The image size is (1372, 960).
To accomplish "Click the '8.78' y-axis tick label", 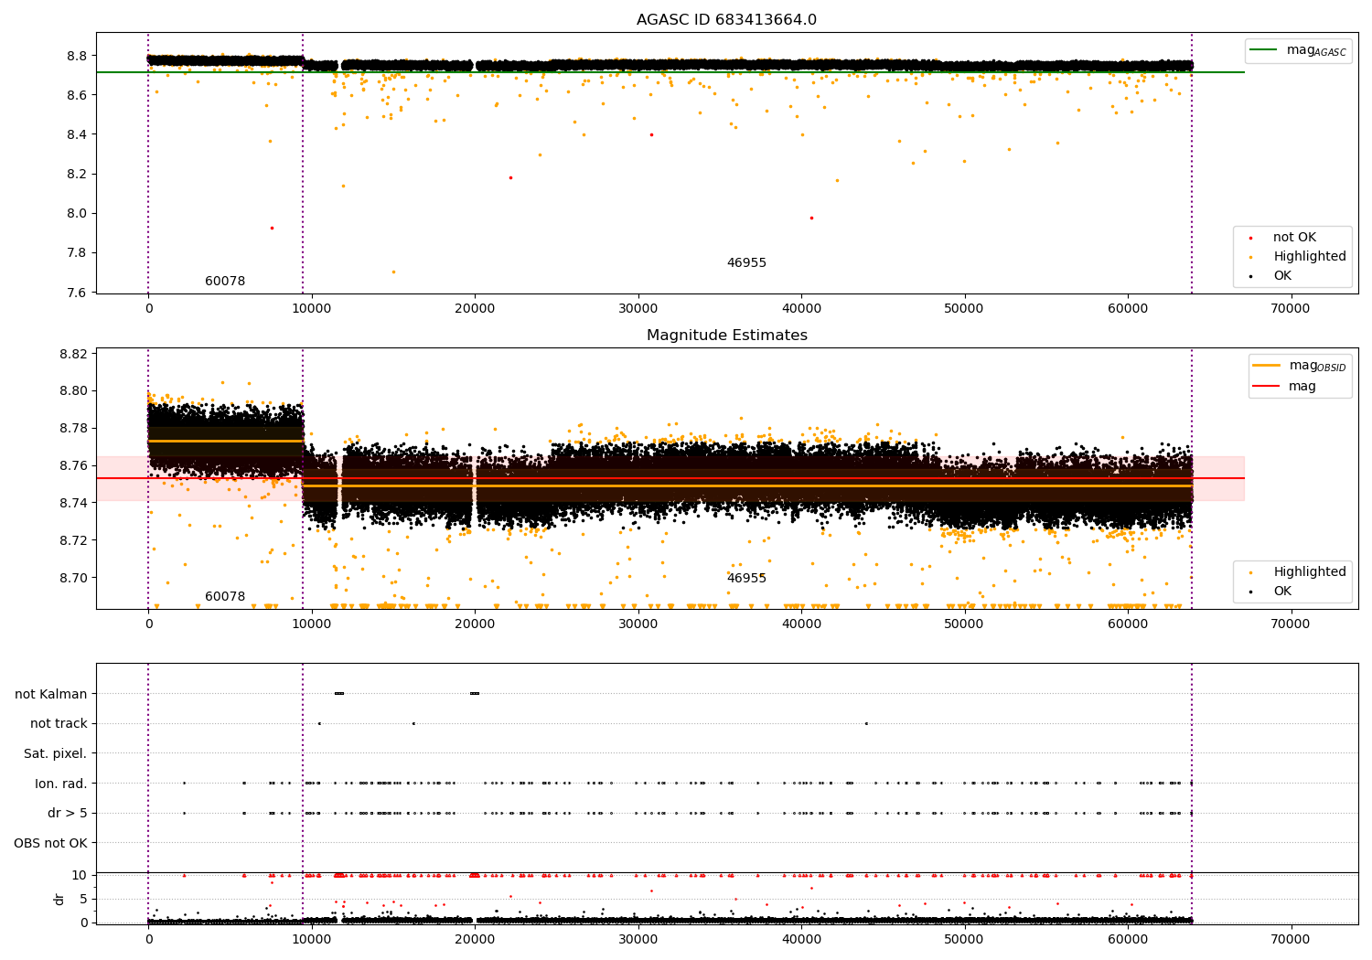I will point(72,428).
